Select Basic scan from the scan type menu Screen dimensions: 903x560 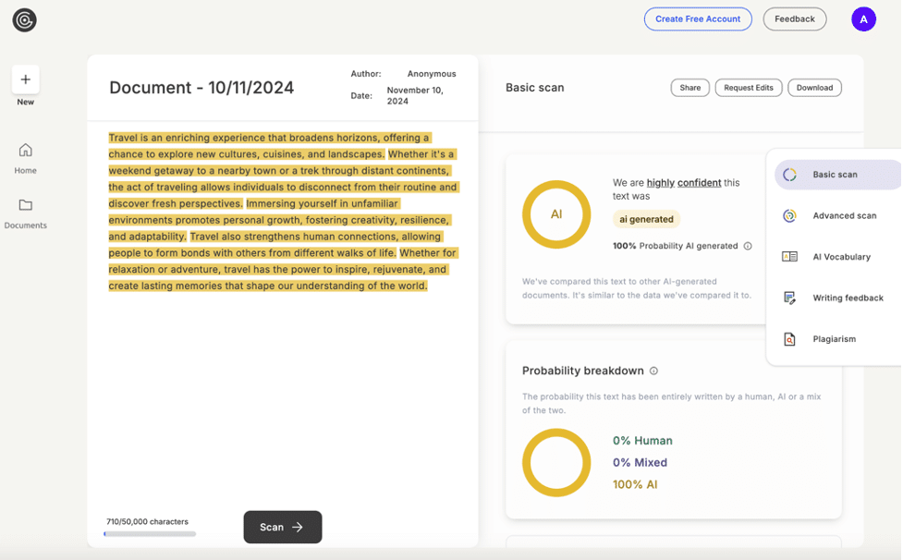tap(835, 175)
